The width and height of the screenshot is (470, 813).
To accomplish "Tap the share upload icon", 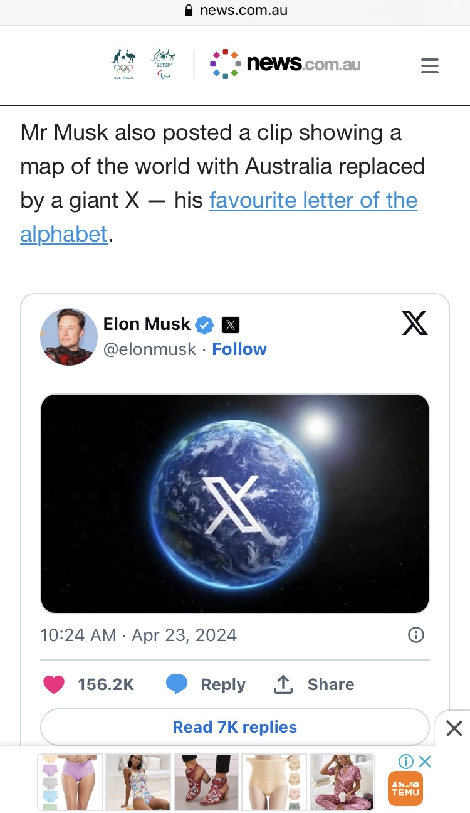I will (283, 684).
